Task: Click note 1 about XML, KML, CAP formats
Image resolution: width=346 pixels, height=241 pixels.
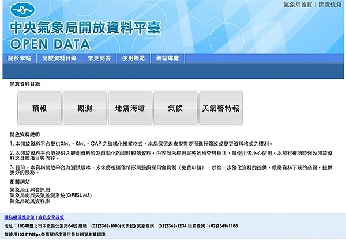Action: tap(141, 144)
